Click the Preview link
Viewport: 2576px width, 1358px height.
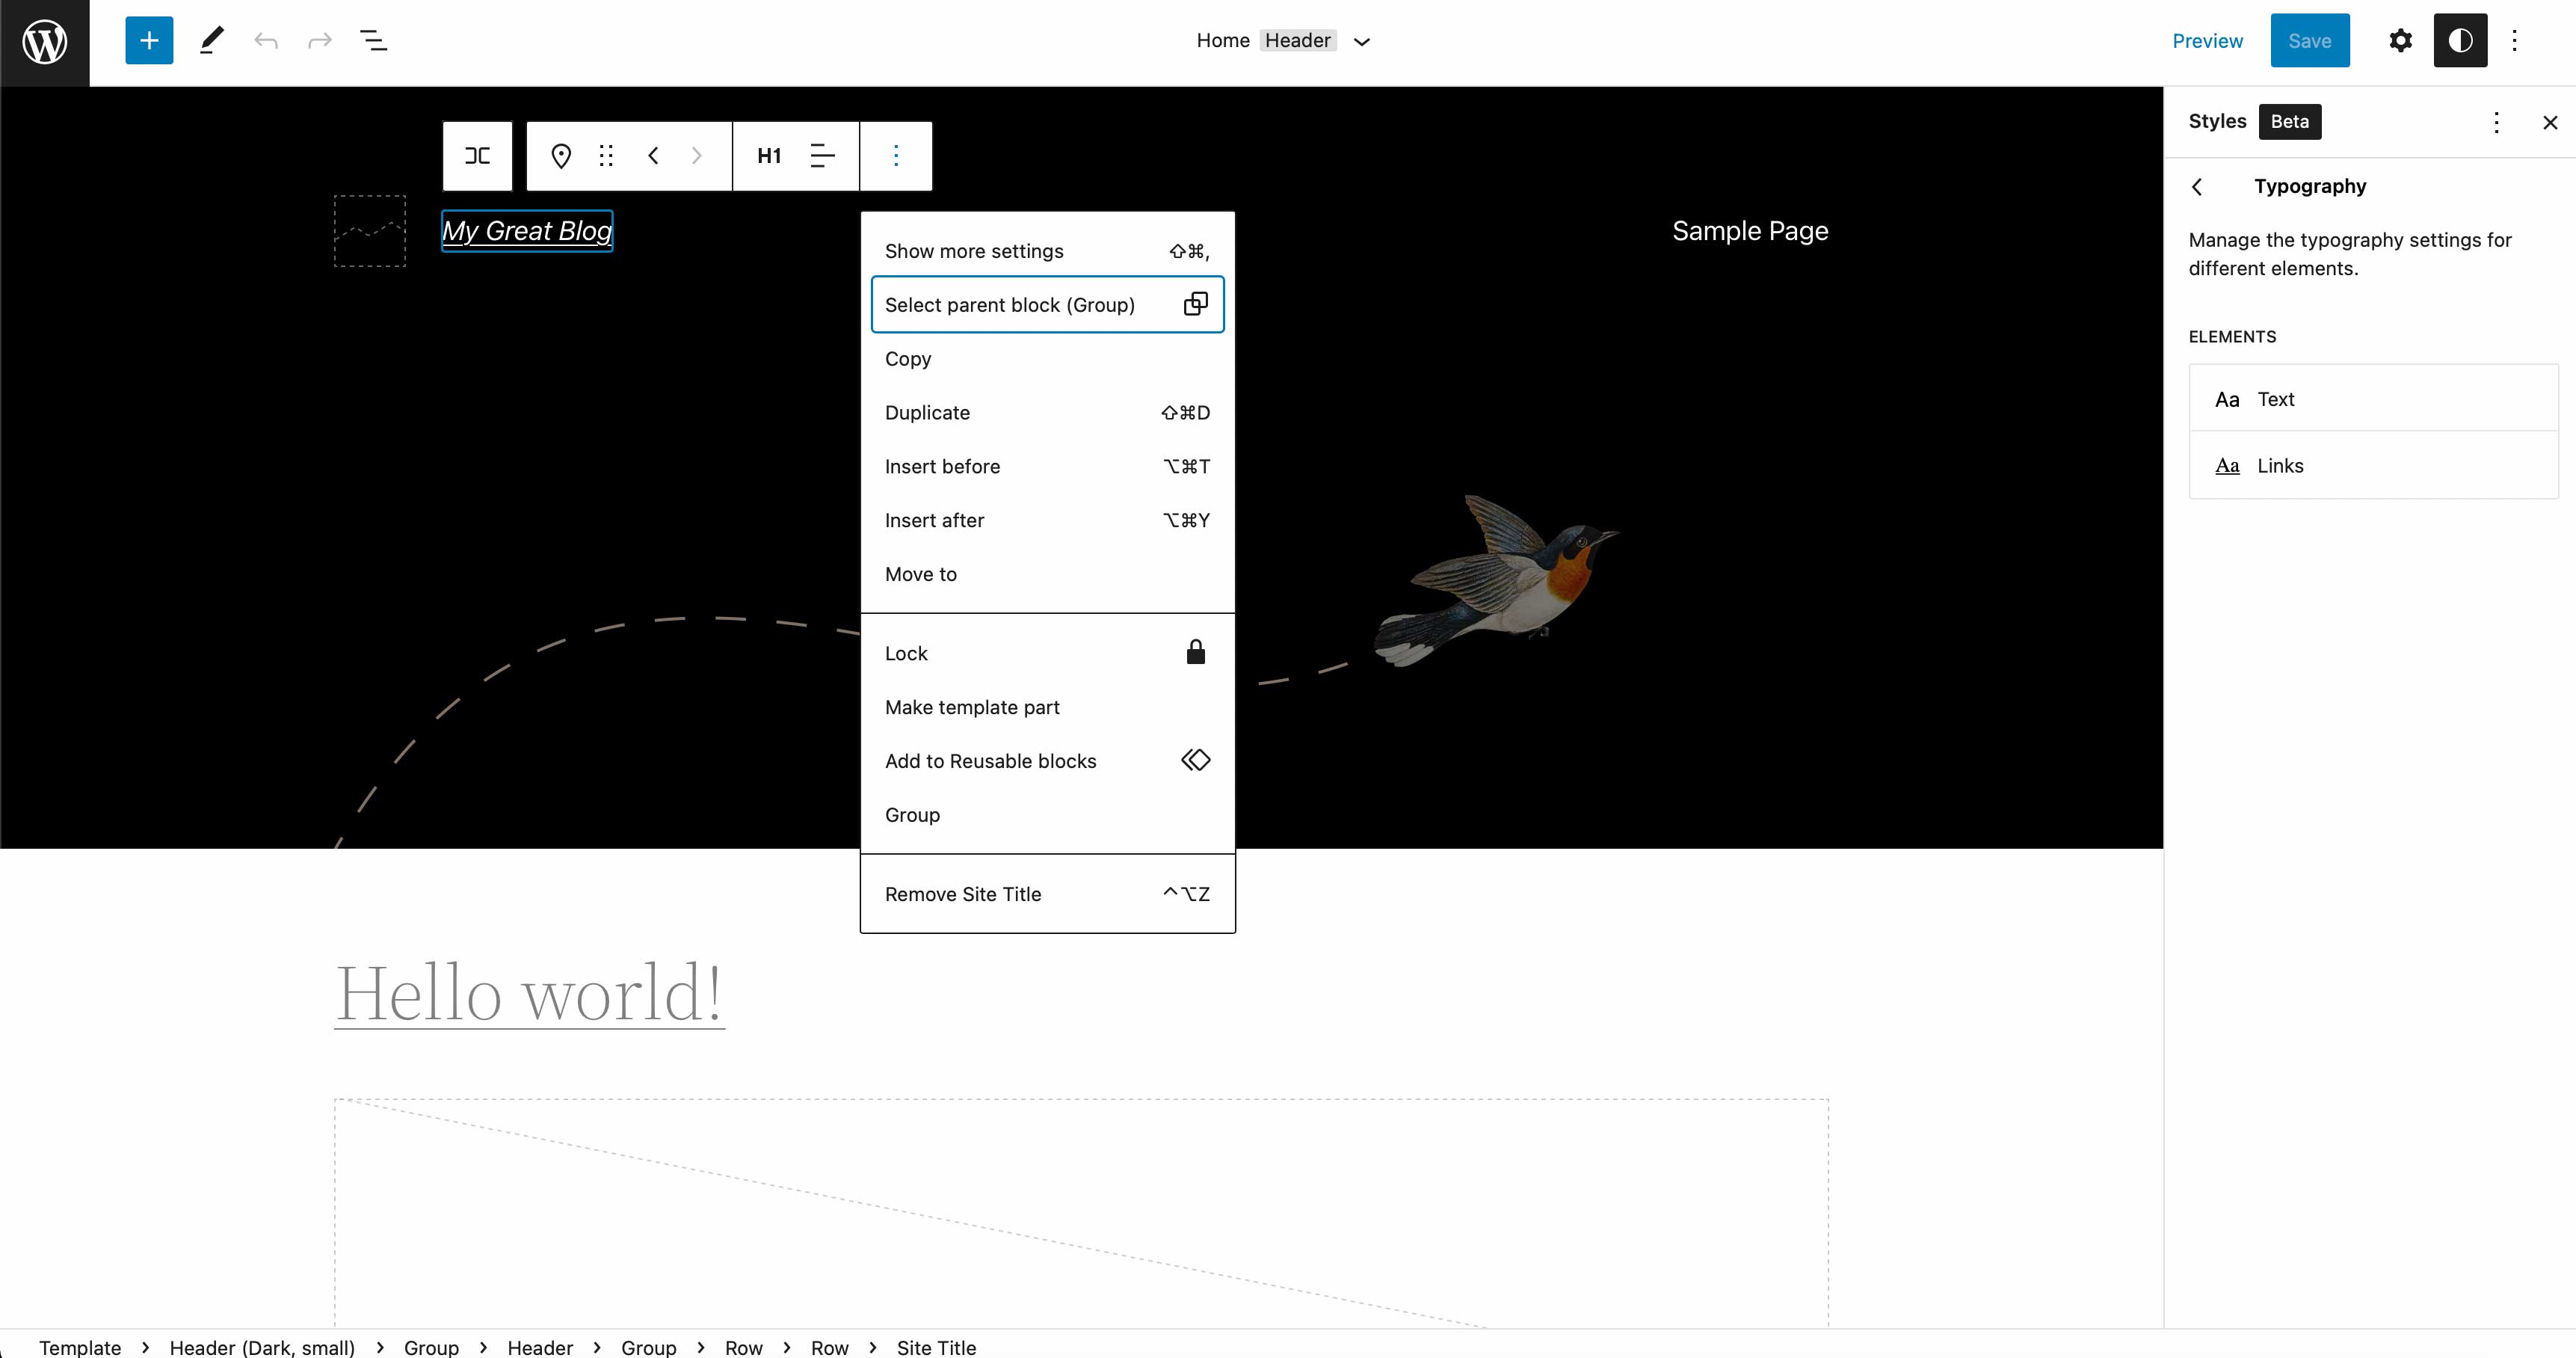(2207, 41)
